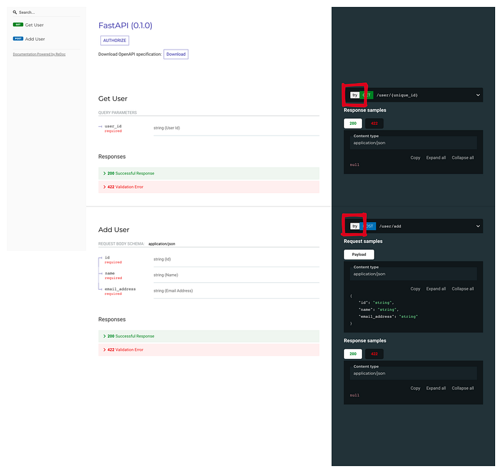The image size is (502, 473).
Task: Click application/json request body schema label
Action: [x=162, y=244]
